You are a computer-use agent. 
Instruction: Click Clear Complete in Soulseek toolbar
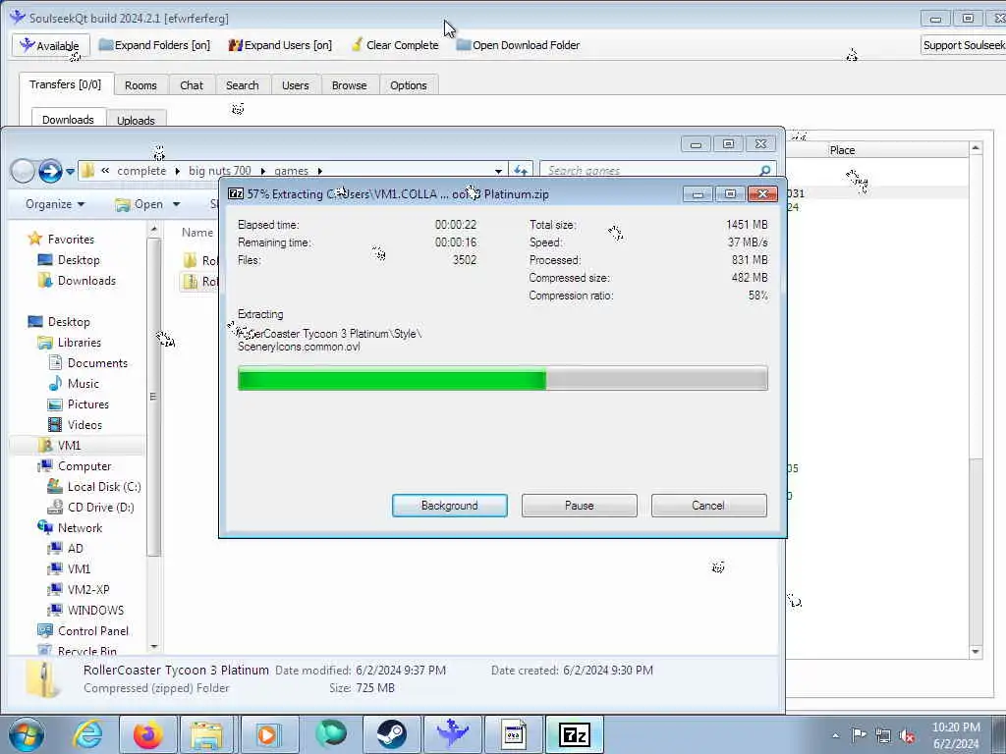click(x=395, y=45)
